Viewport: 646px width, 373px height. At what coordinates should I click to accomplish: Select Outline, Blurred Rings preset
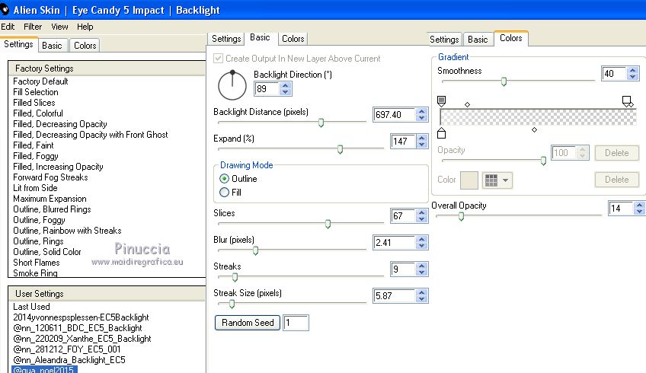coord(52,209)
